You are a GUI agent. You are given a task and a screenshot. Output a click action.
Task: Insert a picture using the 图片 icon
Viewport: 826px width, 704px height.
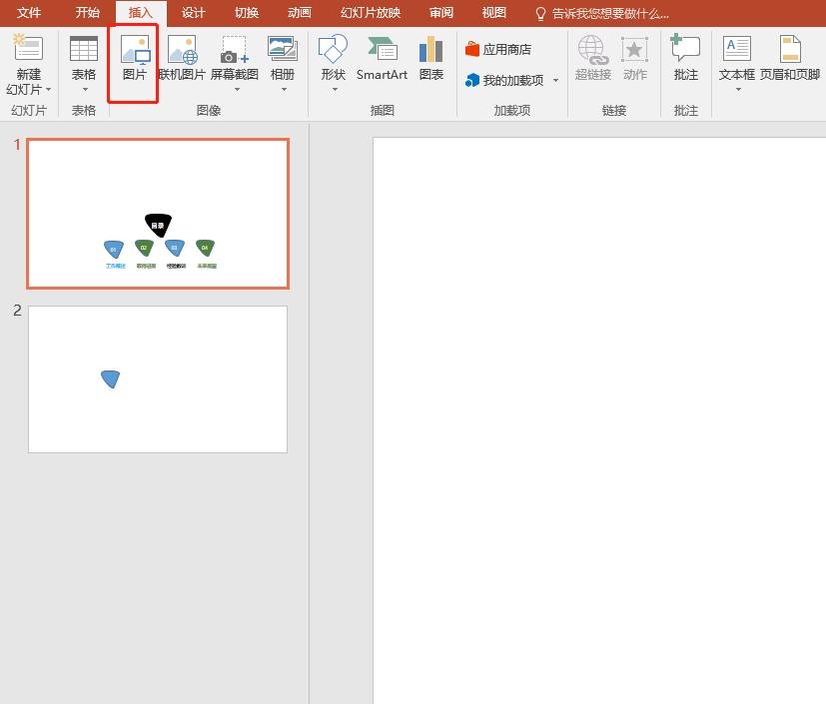(x=133, y=62)
